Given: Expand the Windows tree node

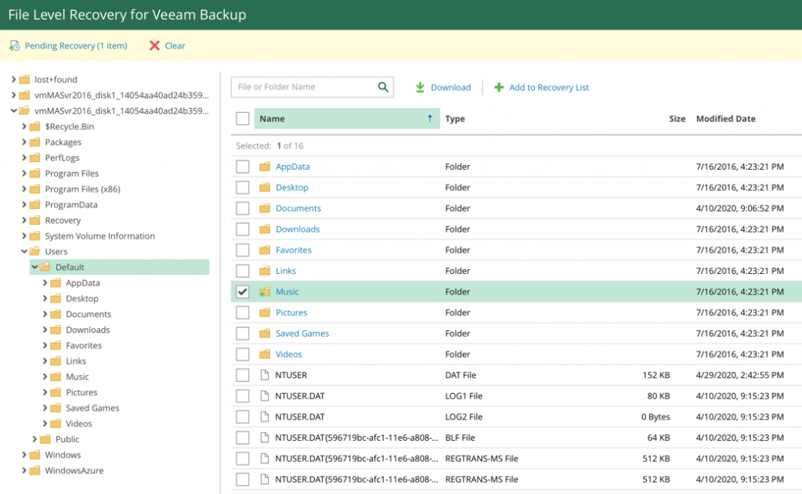Looking at the screenshot, I should 24,455.
